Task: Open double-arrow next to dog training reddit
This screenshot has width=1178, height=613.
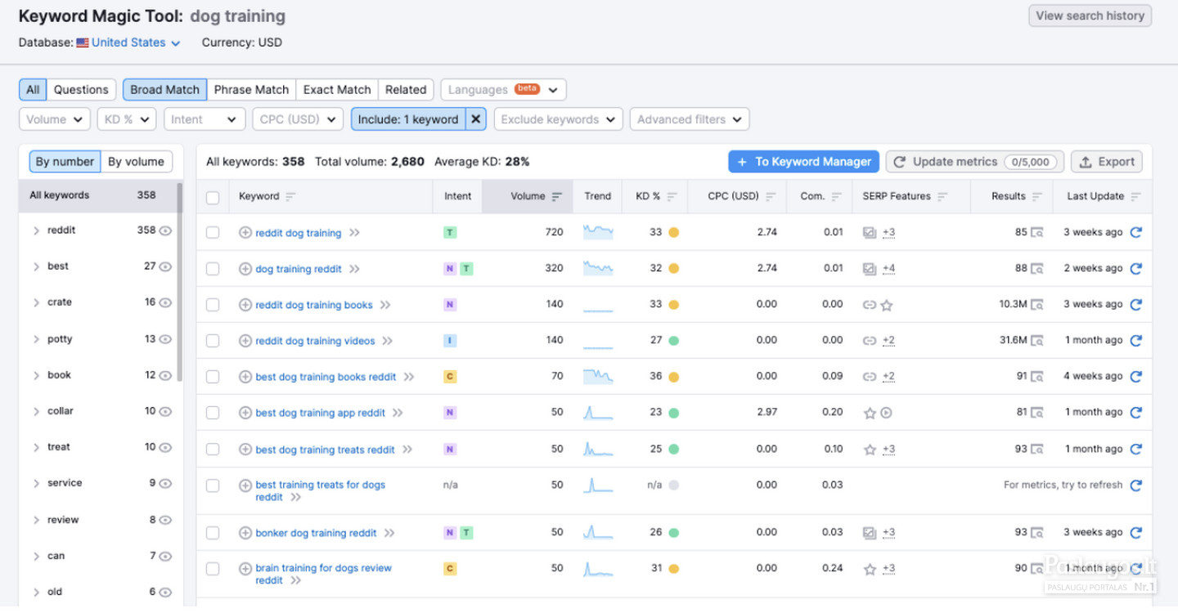Action: (x=354, y=269)
